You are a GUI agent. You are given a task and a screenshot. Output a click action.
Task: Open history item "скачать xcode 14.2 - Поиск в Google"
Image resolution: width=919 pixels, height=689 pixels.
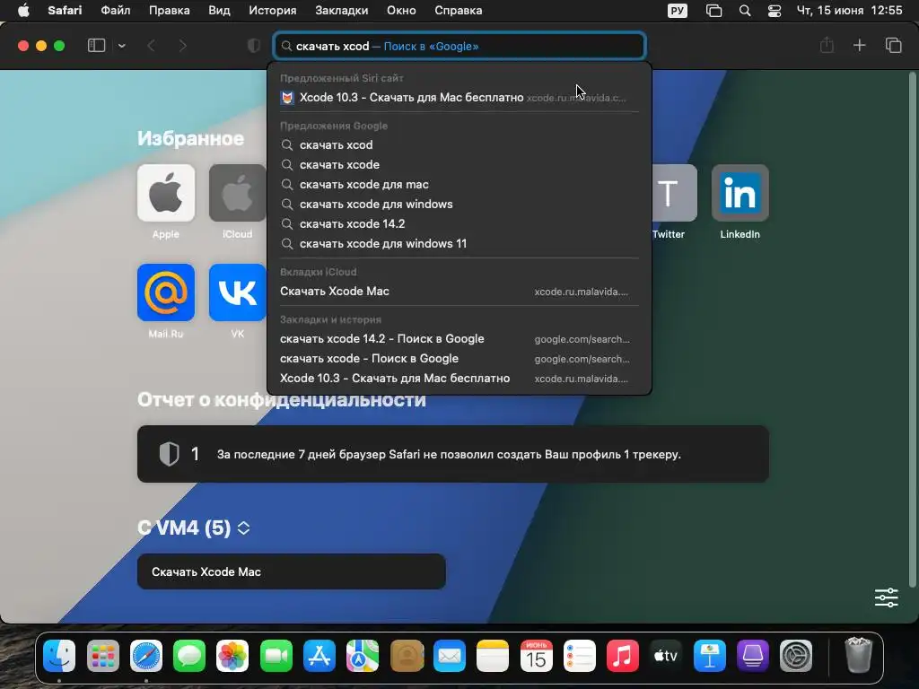(459, 338)
